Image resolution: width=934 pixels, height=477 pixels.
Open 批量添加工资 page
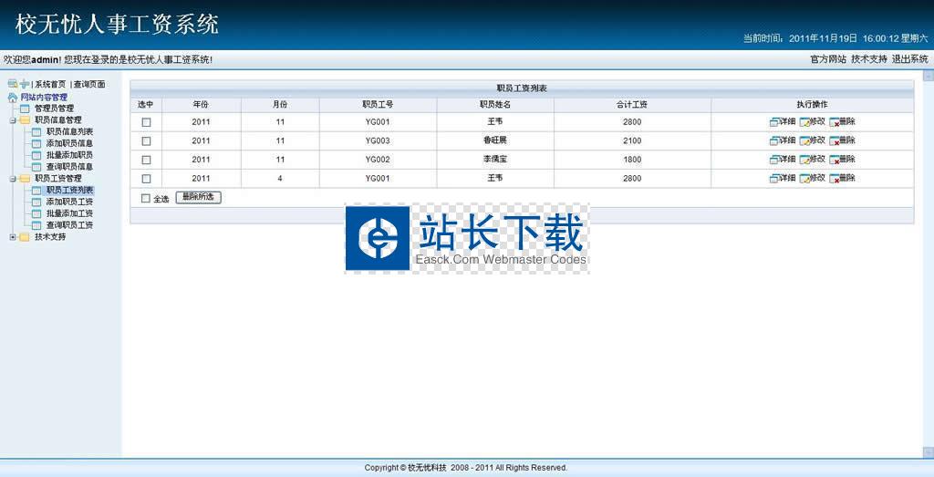click(69, 213)
